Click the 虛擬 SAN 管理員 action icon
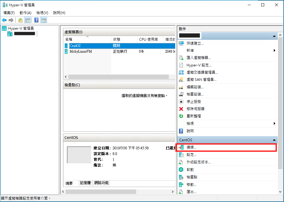The height and width of the screenshot is (202, 284). click(x=181, y=80)
